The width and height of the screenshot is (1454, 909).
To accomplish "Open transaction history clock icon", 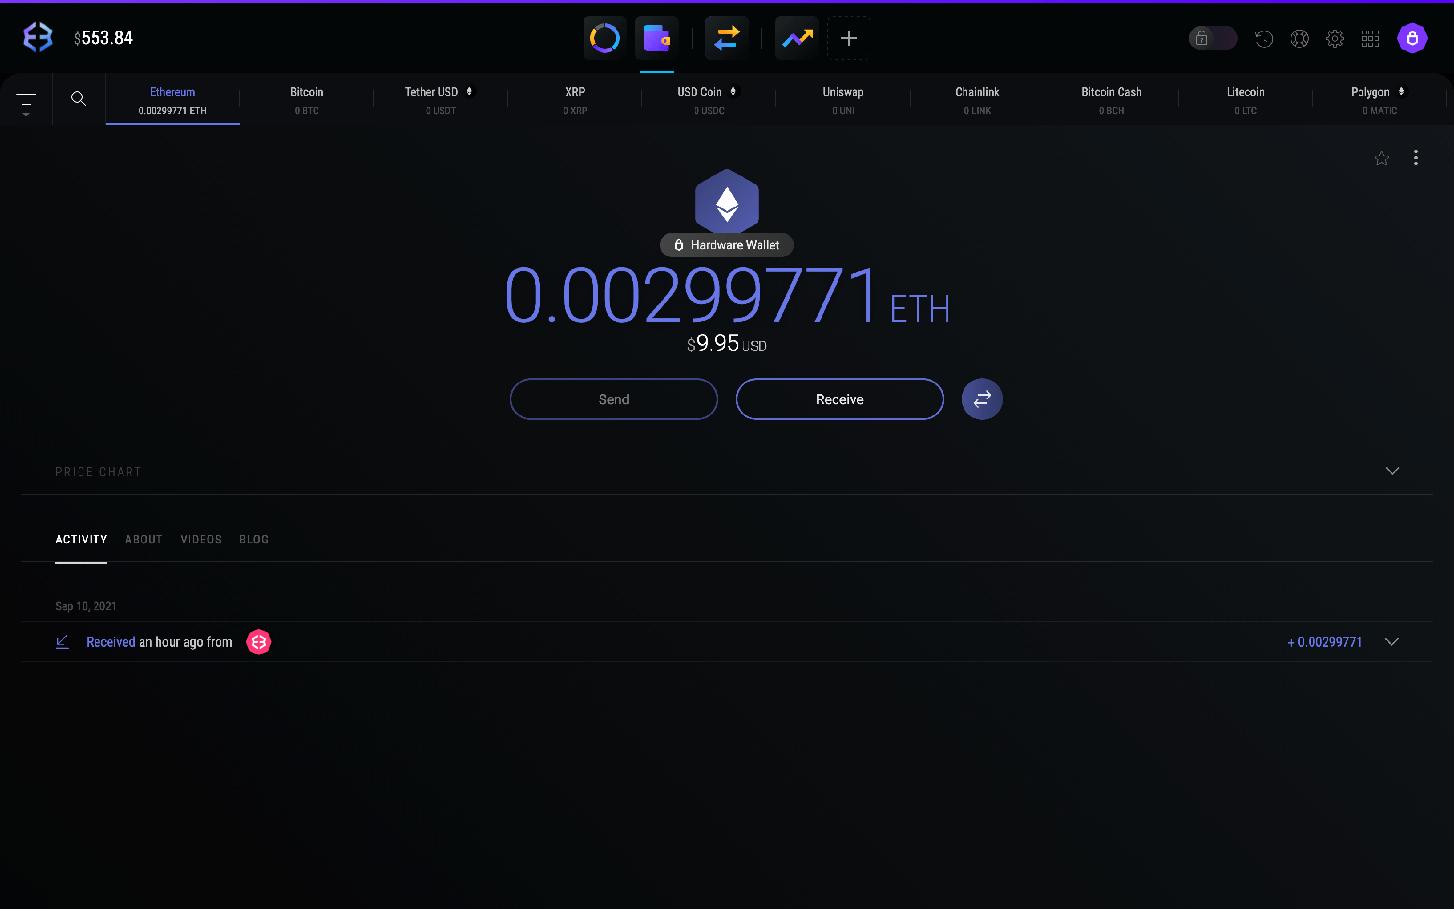I will pos(1264,38).
